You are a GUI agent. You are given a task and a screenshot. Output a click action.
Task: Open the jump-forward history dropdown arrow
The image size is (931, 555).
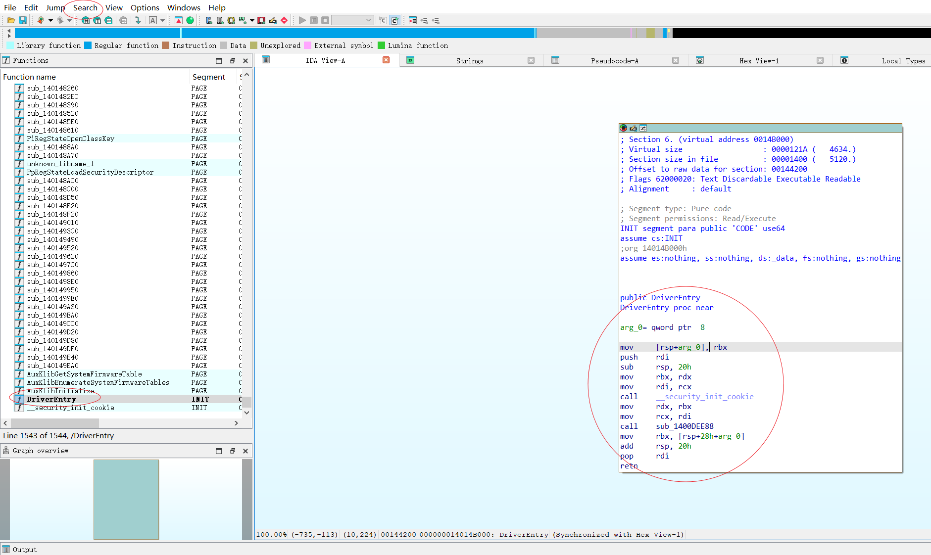click(x=70, y=20)
